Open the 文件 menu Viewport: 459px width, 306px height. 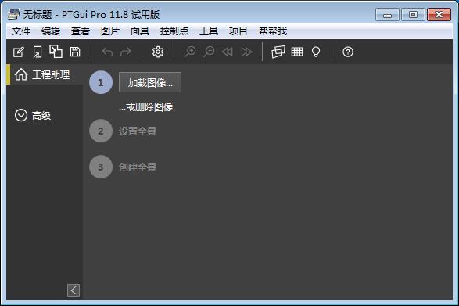(x=21, y=31)
